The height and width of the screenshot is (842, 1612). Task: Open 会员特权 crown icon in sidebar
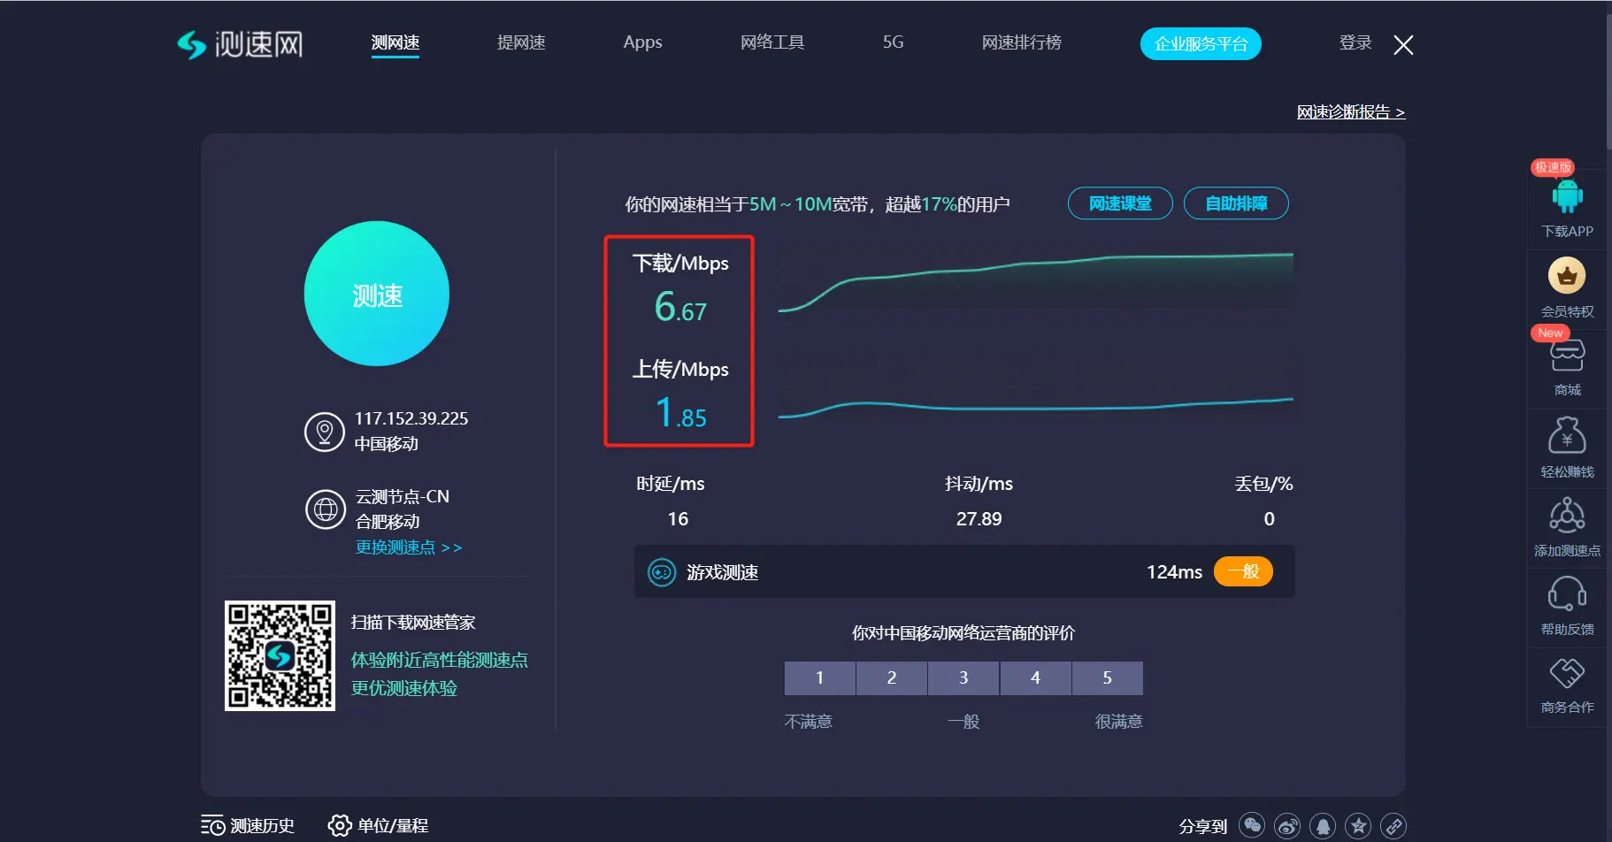pyautogui.click(x=1567, y=276)
